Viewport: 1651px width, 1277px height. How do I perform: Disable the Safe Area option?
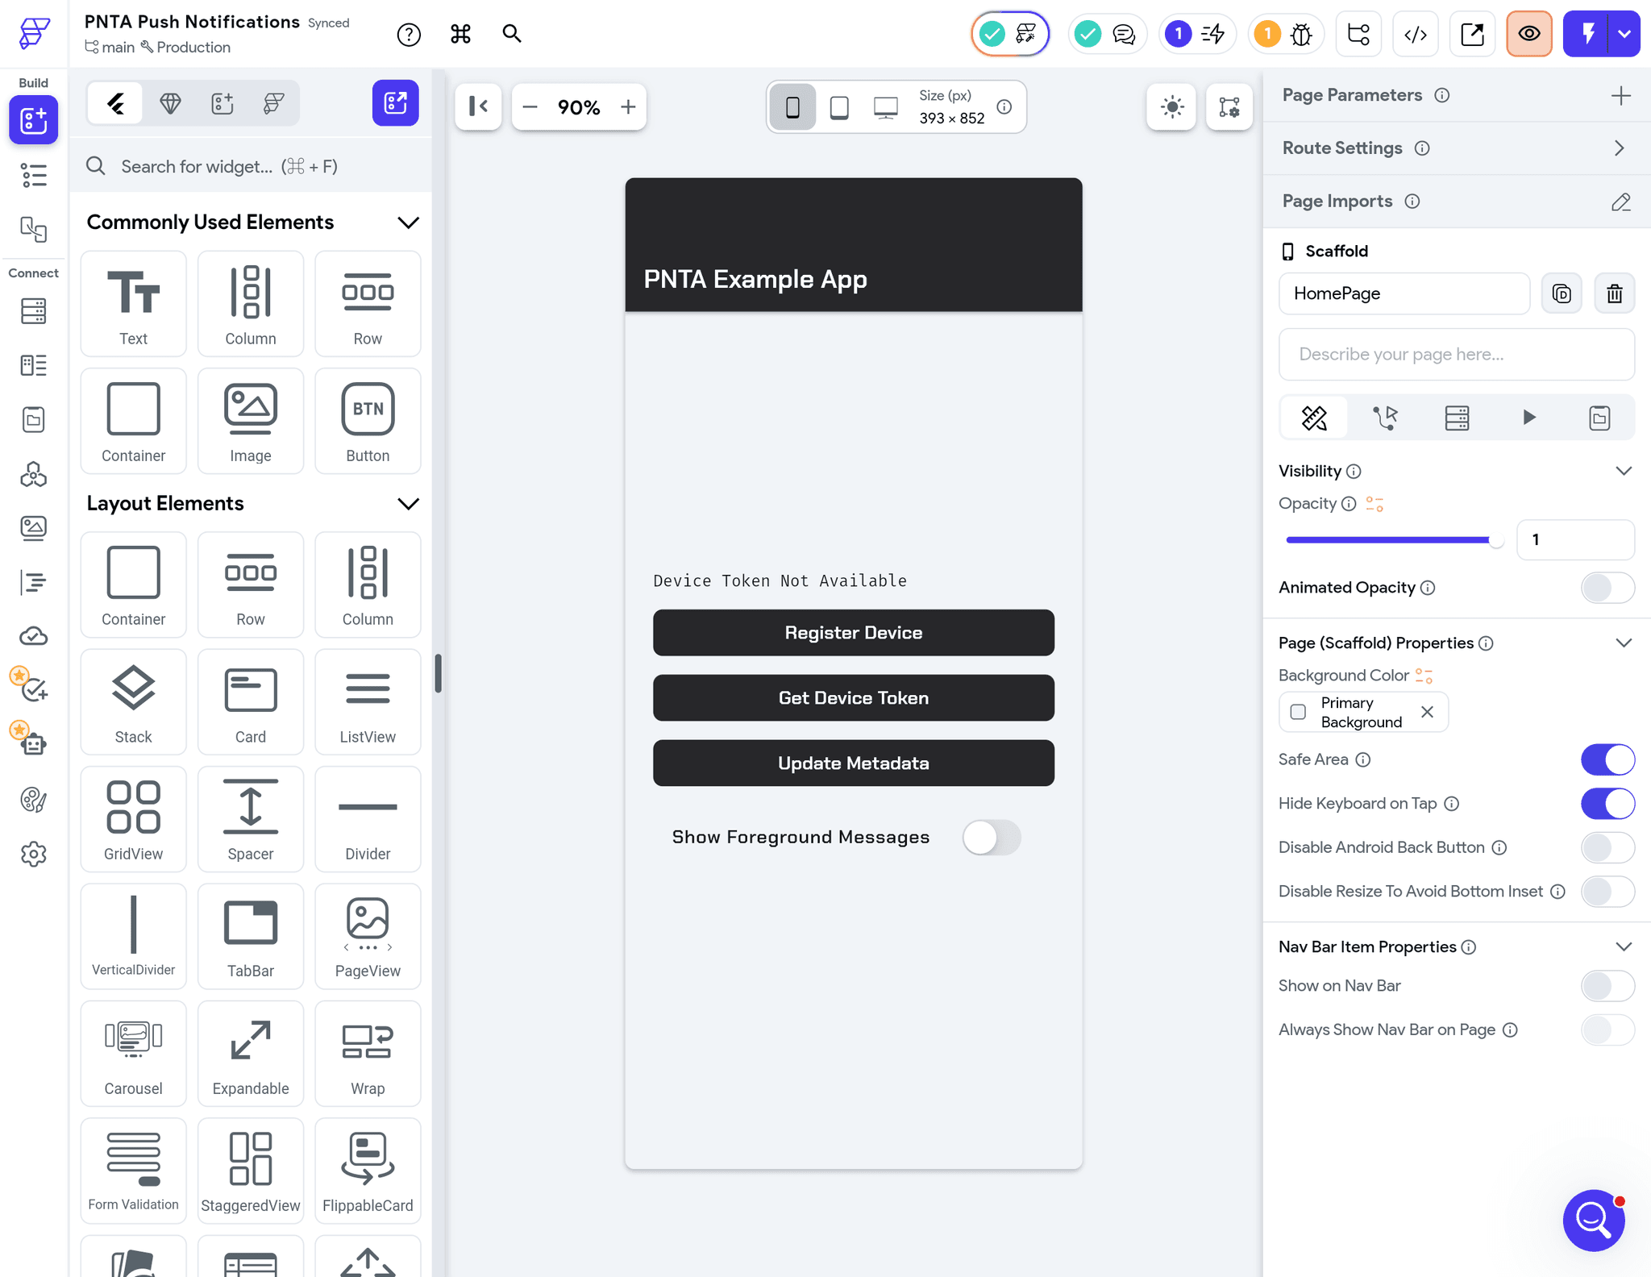[1607, 759]
